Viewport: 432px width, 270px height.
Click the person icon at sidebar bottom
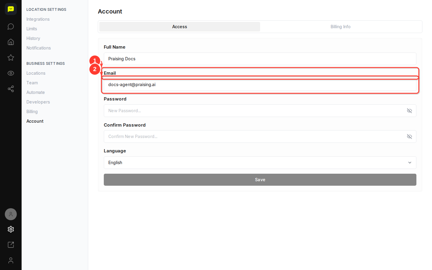pyautogui.click(x=11, y=260)
